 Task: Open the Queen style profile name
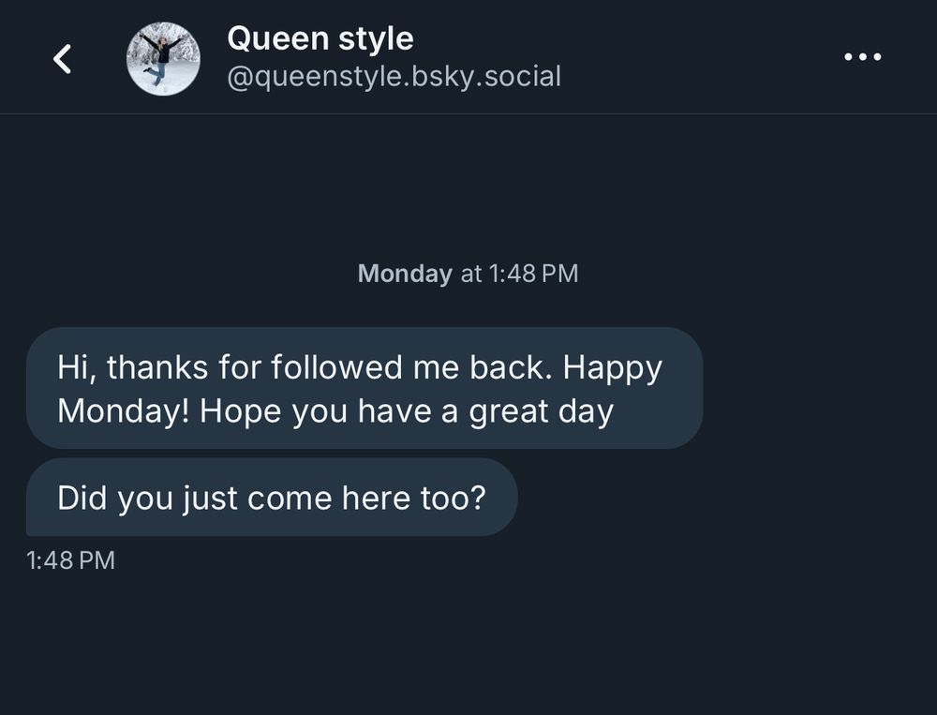pyautogui.click(x=320, y=39)
